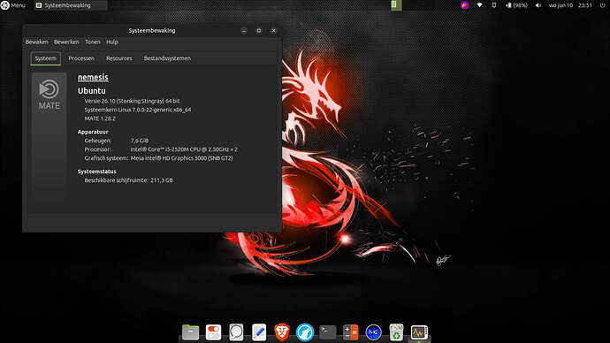Click the Geheugen value 7,6 GiB
Viewport: 610px width, 343px height.
click(x=140, y=141)
